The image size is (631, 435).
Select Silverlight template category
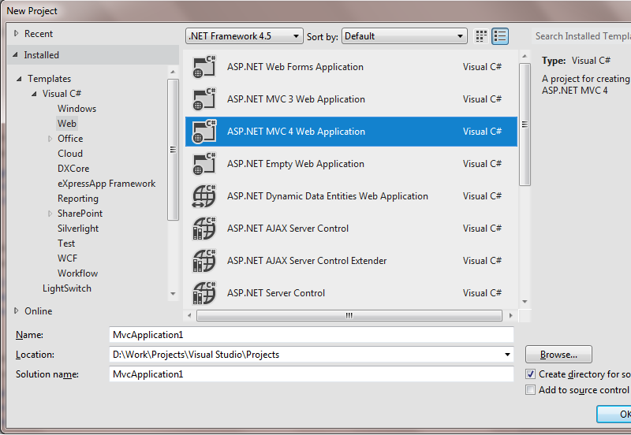click(78, 229)
